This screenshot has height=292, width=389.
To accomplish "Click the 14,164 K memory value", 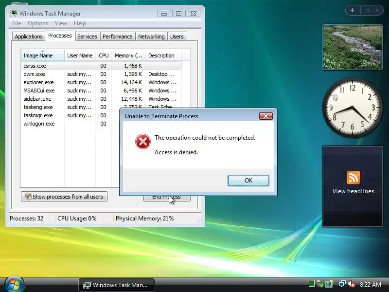I will (131, 82).
